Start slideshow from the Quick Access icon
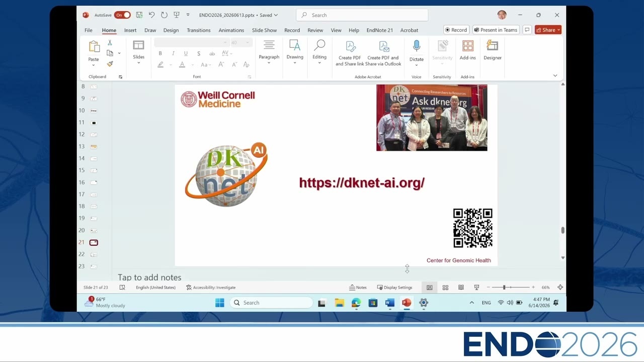This screenshot has height=362, width=644. tap(177, 15)
